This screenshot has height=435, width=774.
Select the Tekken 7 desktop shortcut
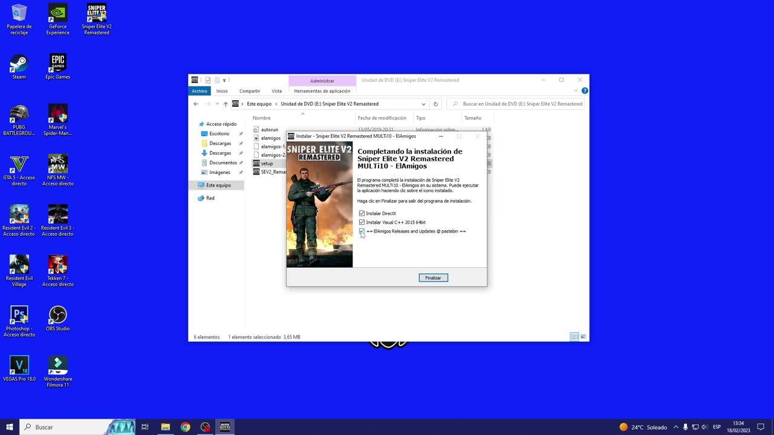click(x=58, y=271)
